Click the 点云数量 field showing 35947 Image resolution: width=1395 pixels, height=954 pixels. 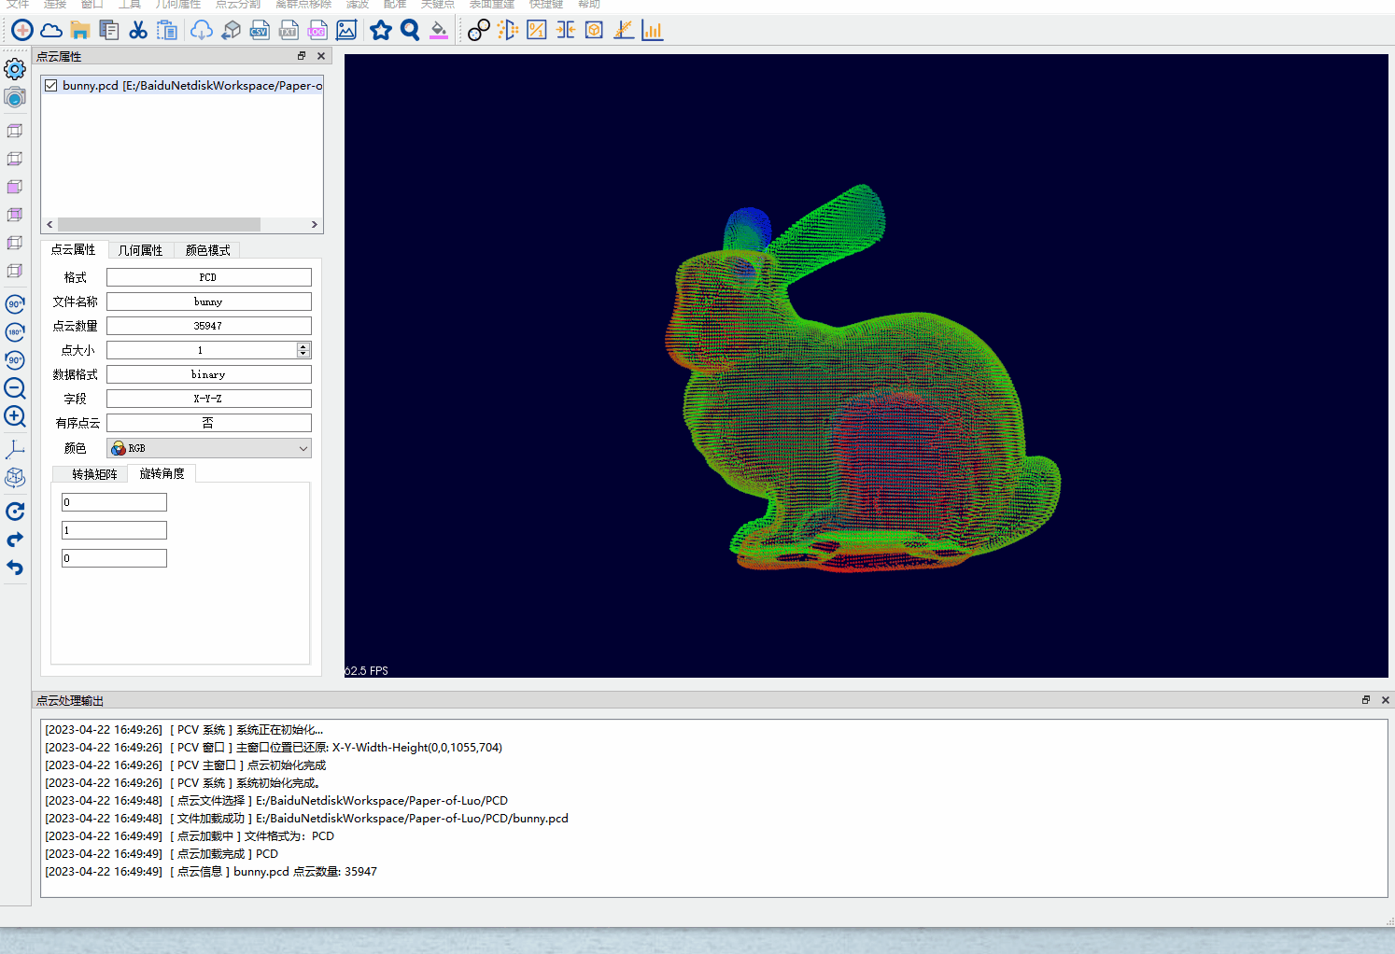tap(209, 326)
